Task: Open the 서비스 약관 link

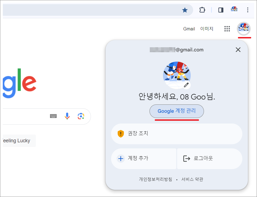Action: pyautogui.click(x=192, y=179)
